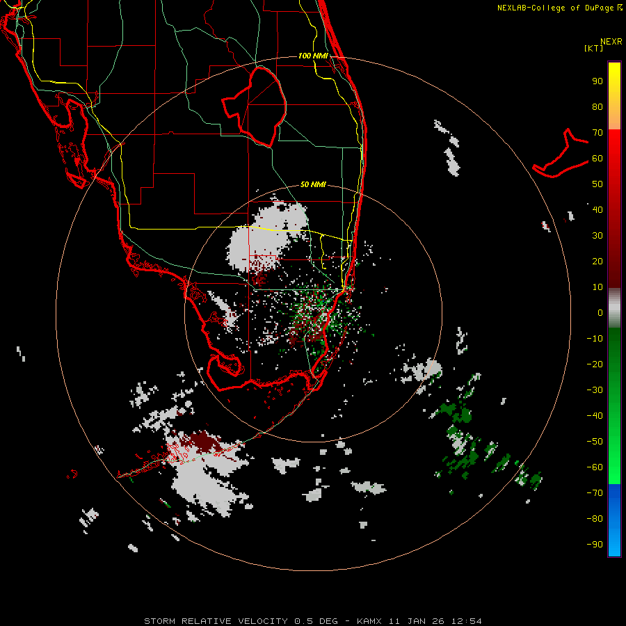Click the 100 NMI range ring label

tap(312, 56)
